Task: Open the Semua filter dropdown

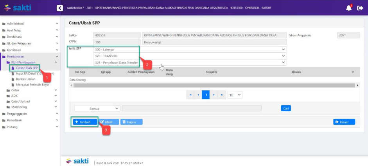Action: coord(97,108)
